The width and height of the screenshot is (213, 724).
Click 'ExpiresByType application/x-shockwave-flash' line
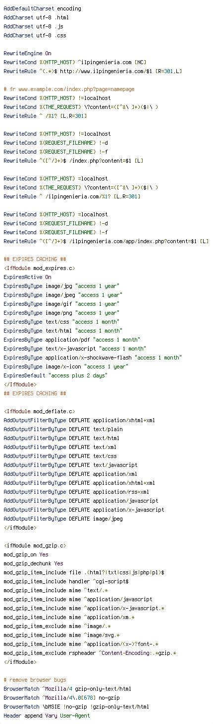(93, 358)
